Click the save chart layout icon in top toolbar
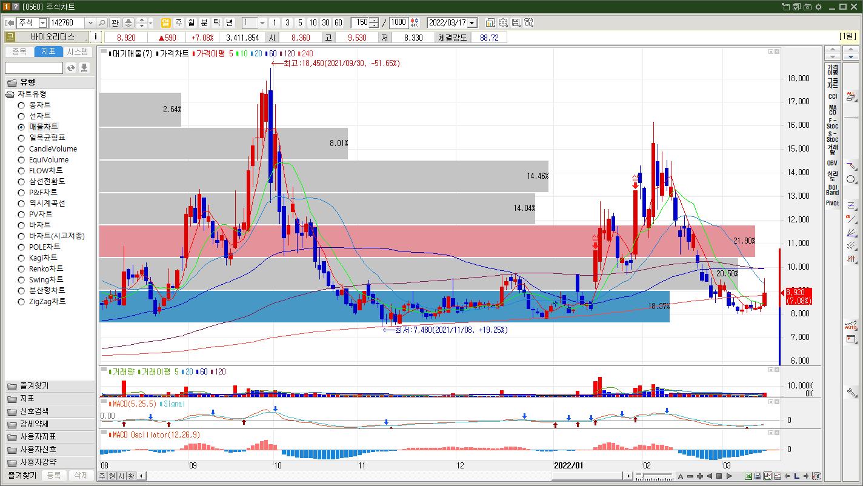The image size is (863, 486). pyautogui.click(x=516, y=22)
